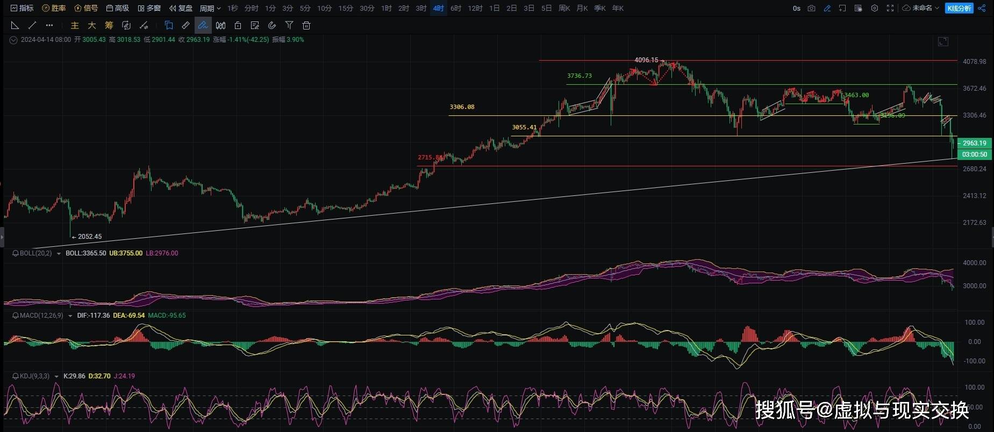Open the 周期 period dropdown

pos(210,8)
